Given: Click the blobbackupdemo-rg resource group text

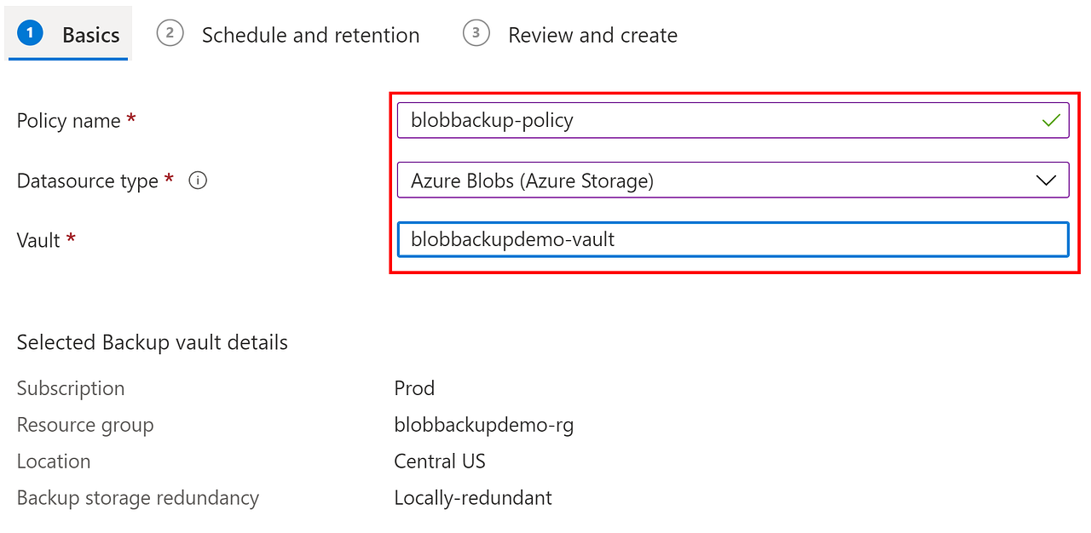Looking at the screenshot, I should (484, 425).
